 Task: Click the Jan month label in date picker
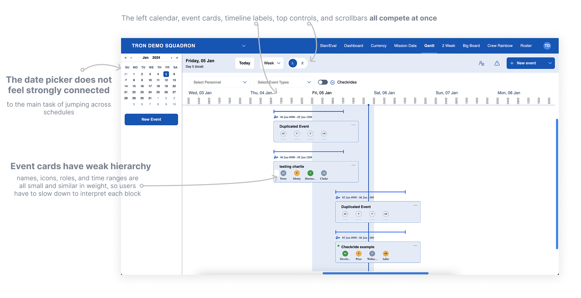pos(145,58)
